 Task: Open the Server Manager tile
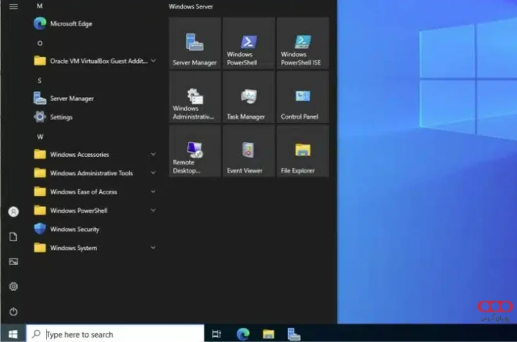point(195,43)
